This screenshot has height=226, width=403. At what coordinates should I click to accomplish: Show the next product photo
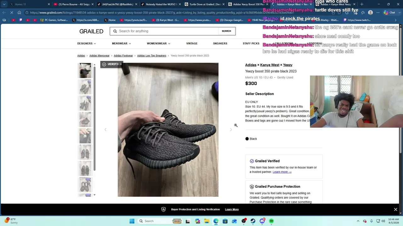tap(231, 130)
